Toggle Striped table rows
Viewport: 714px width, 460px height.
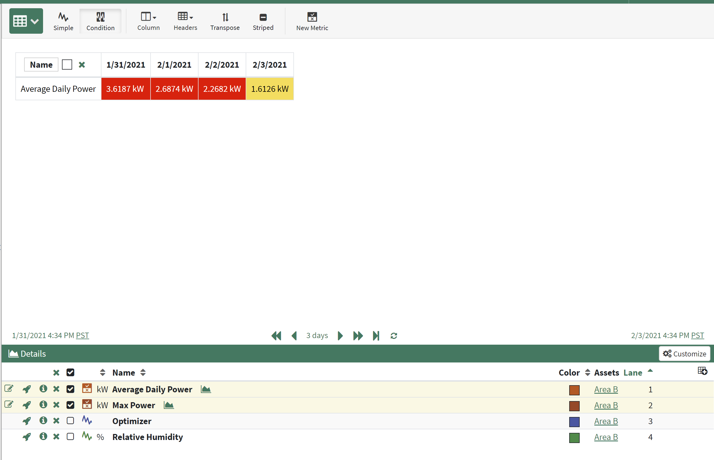[x=263, y=21]
